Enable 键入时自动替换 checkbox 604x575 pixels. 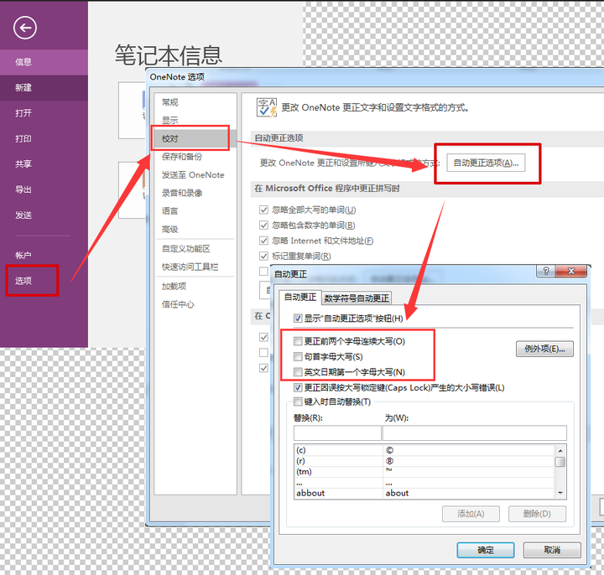tap(298, 401)
